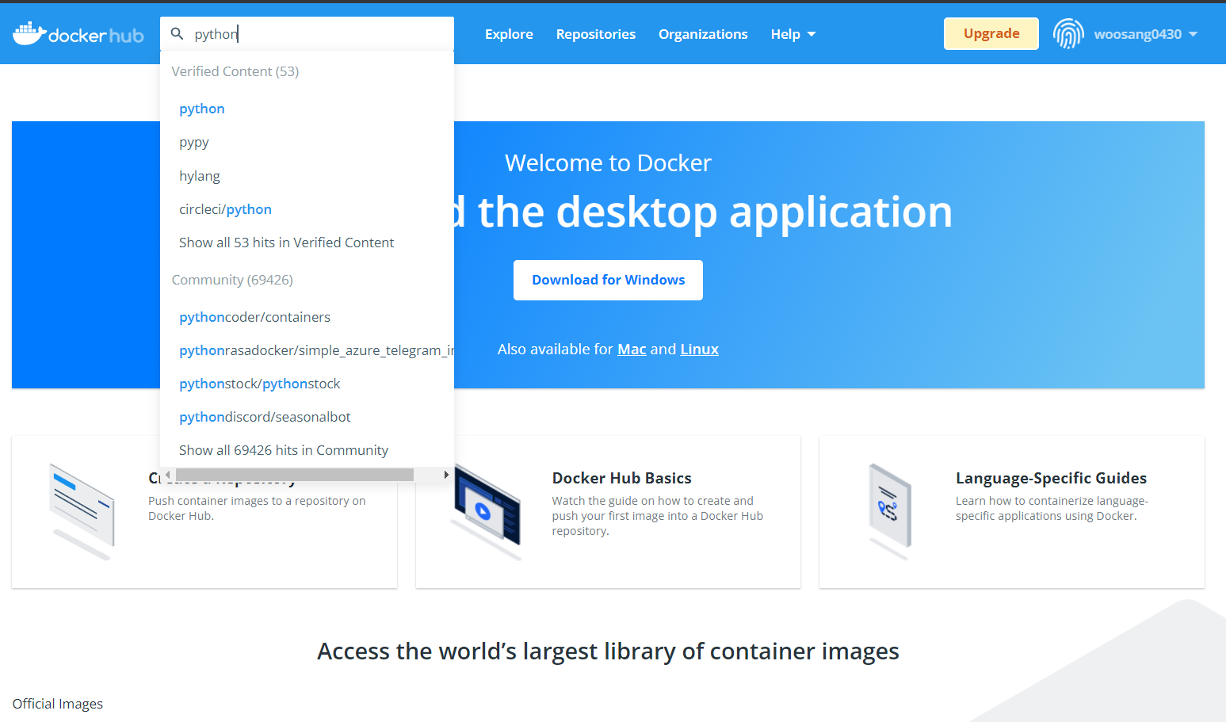Open the Language-Specific Guides illustration

click(890, 511)
